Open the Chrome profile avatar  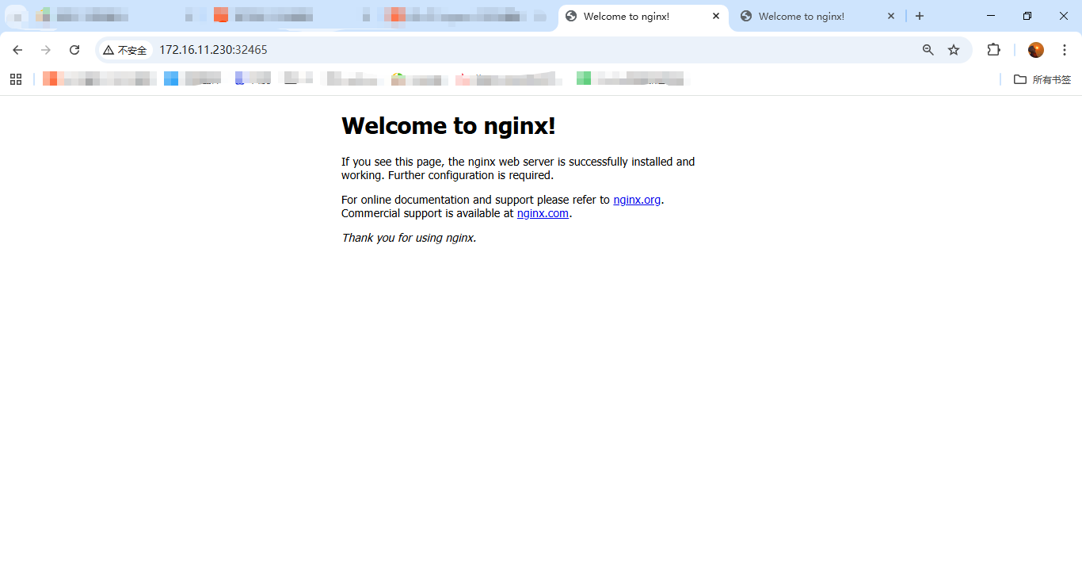tap(1036, 50)
